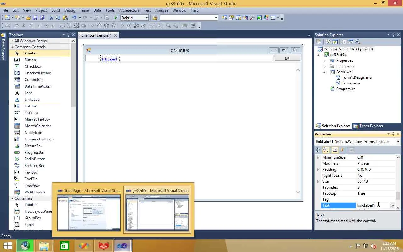Open the Debug configuration dropdown

tap(146, 18)
